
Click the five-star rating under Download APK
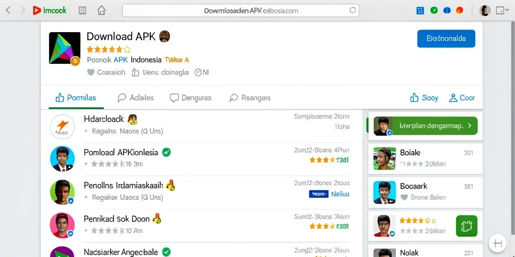click(x=109, y=50)
